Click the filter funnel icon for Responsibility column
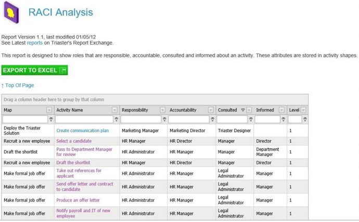 (x=164, y=119)
